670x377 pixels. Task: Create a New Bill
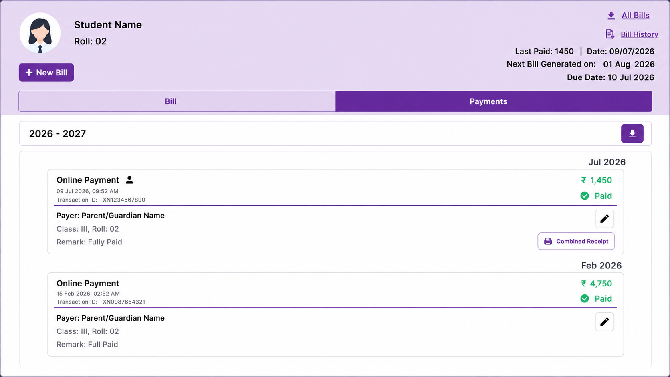[46, 73]
